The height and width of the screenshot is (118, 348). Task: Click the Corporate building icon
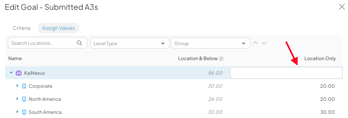pyautogui.click(x=24, y=86)
